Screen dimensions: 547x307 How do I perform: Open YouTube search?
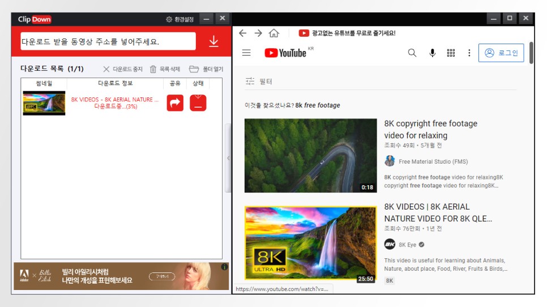coord(412,53)
